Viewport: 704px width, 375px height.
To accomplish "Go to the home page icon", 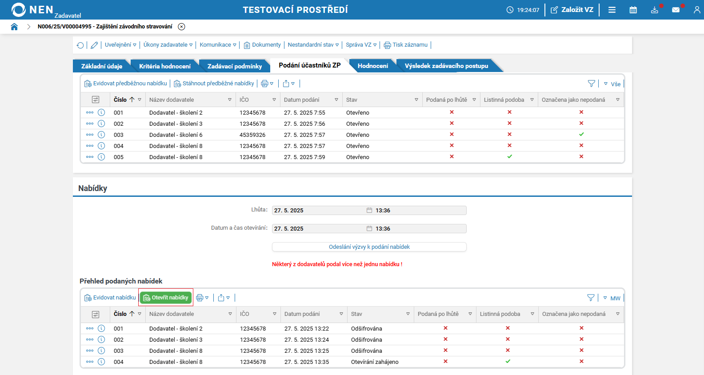I will click(x=14, y=27).
